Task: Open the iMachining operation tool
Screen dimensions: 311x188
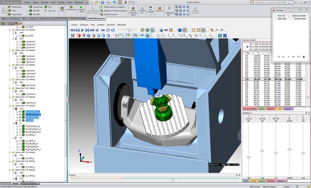Action: pos(15,7)
